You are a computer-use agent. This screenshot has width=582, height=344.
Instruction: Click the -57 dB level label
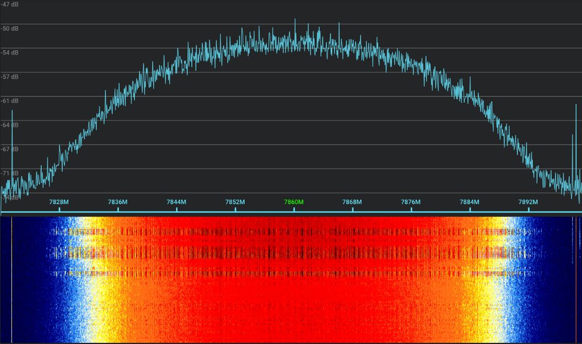click(10, 77)
